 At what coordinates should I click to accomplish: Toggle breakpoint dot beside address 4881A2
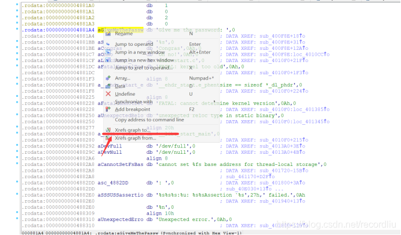tap(17, 17)
